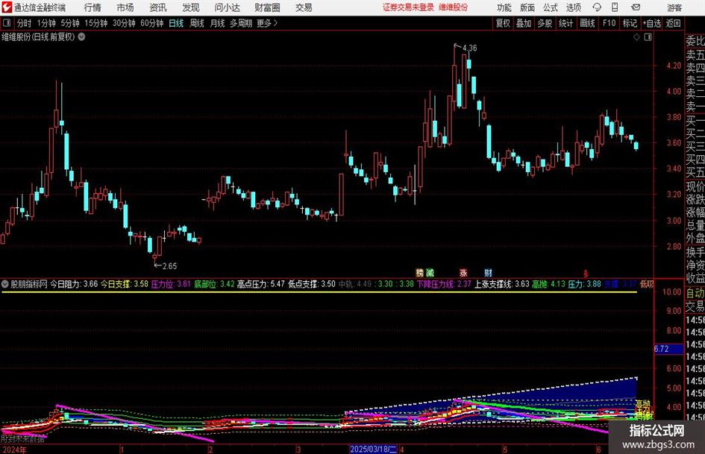
Task: Click the 标记 mark button
Action: tap(630, 23)
